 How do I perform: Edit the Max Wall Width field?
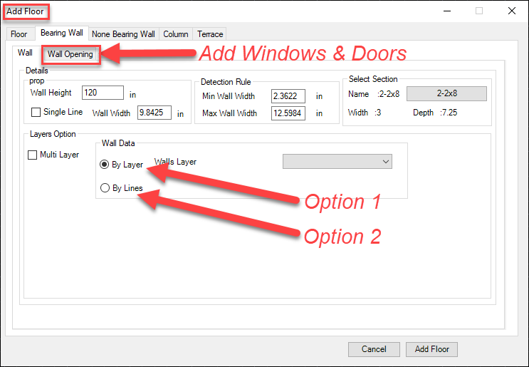288,113
